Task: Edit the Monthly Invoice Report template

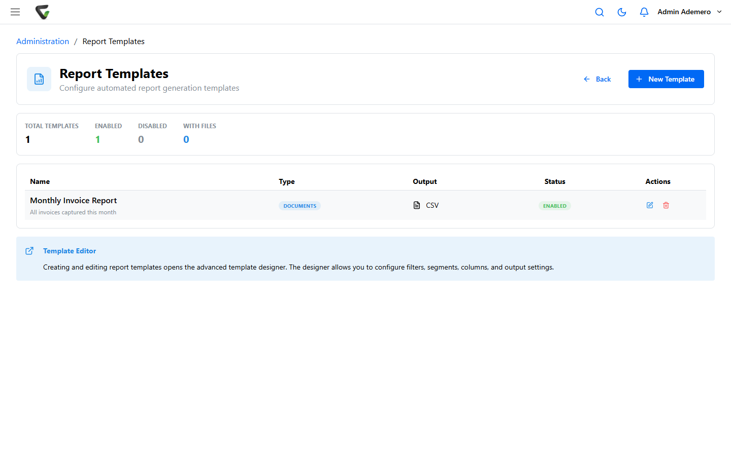Action: [x=650, y=205]
